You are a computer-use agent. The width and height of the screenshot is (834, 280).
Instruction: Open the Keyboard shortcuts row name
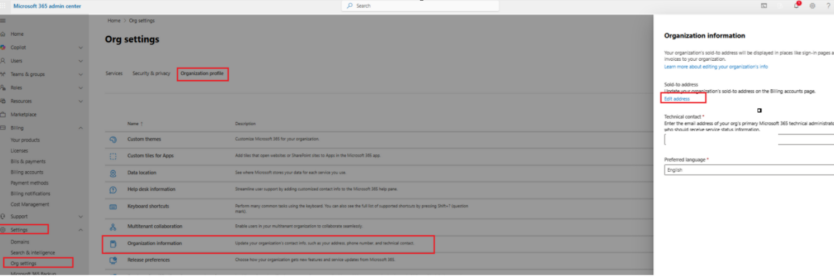pos(148,206)
